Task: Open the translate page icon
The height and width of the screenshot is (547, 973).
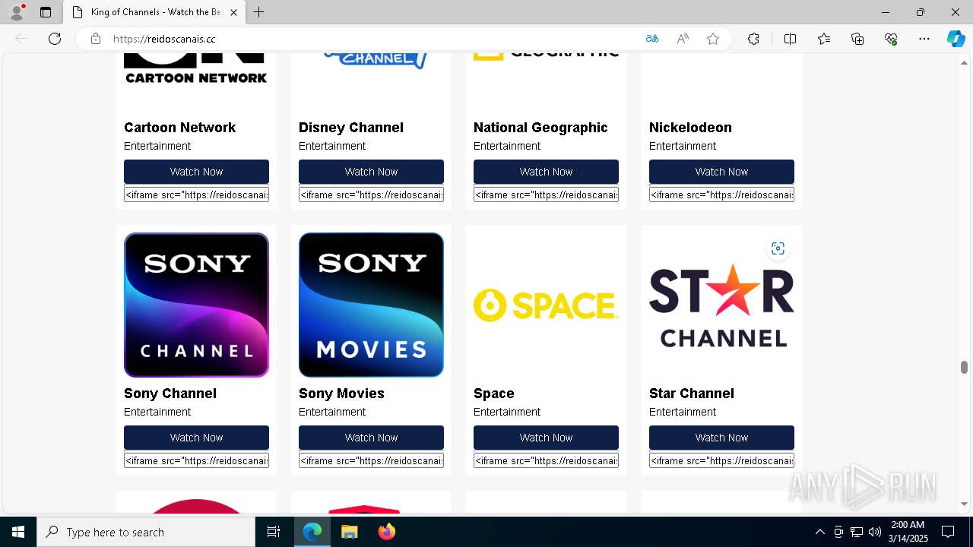Action: [x=652, y=39]
